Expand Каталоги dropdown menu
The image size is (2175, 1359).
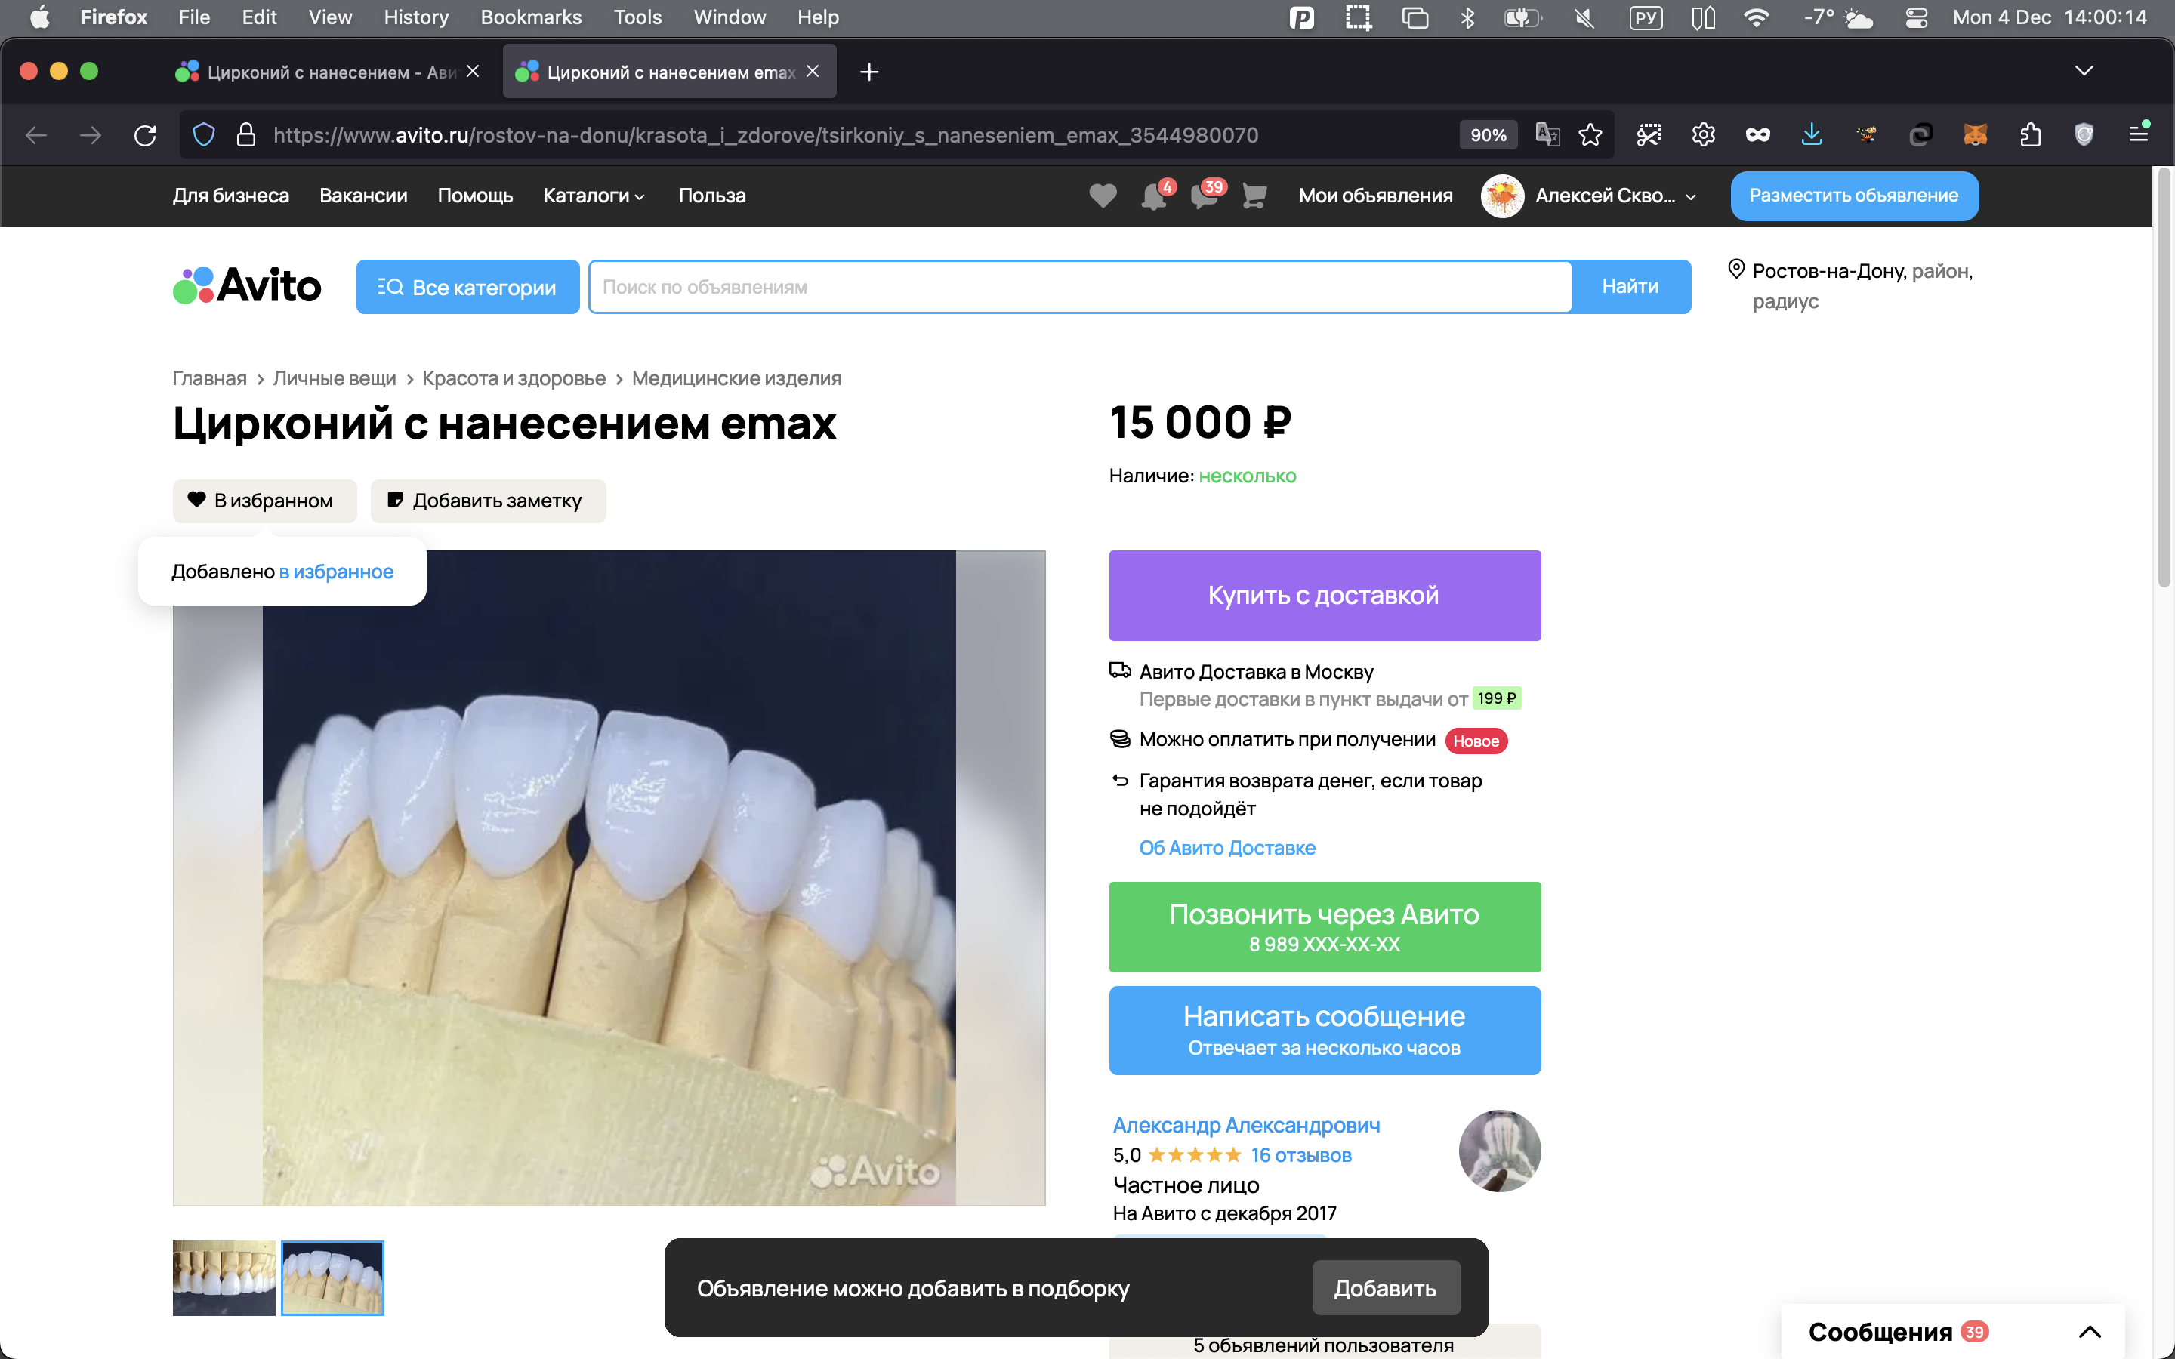pyautogui.click(x=594, y=195)
